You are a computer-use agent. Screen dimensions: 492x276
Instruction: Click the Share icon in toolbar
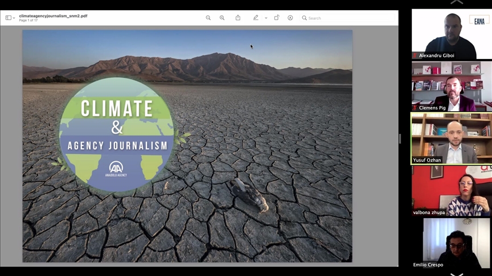(x=238, y=18)
